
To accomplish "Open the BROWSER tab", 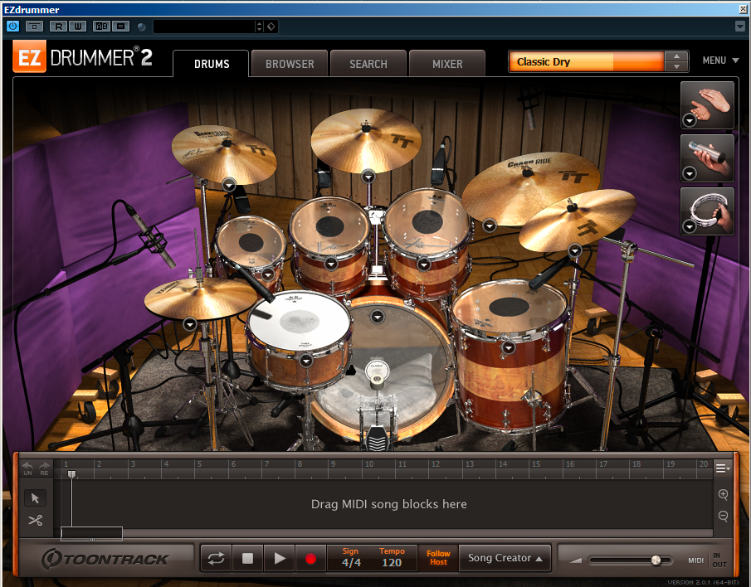I will 290,64.
